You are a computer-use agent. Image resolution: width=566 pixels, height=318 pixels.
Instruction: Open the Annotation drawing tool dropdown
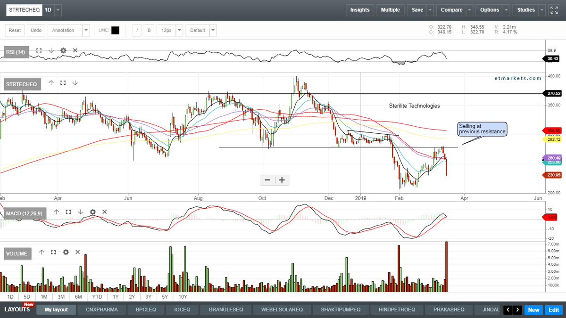tap(86, 30)
